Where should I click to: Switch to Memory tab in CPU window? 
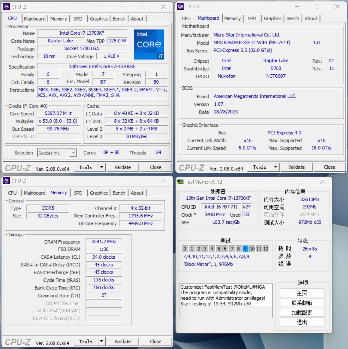[58, 19]
